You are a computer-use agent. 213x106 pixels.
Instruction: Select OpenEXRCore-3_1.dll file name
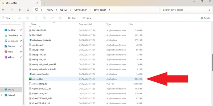(x=42, y=98)
